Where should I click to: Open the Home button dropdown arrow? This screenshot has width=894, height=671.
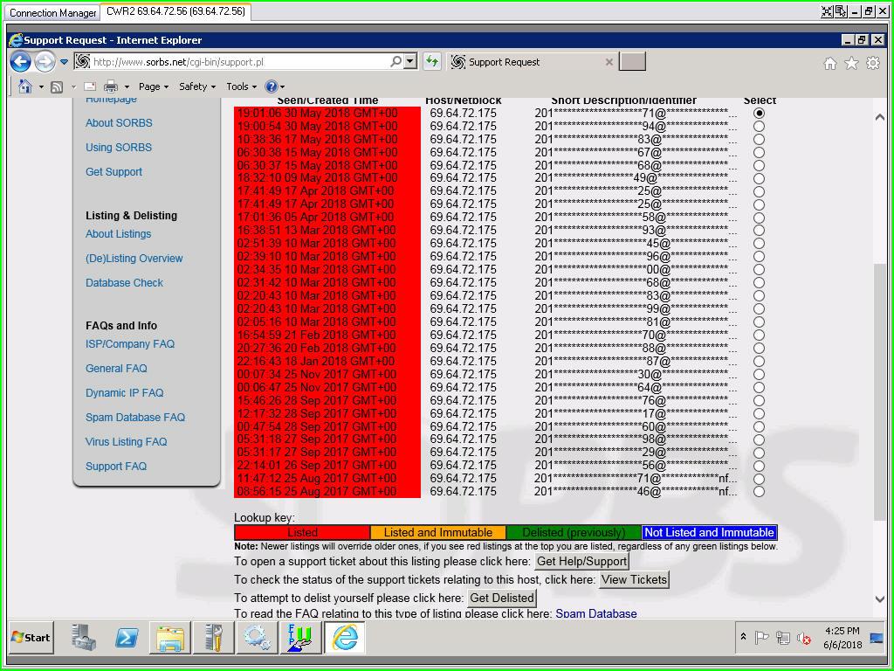click(x=41, y=87)
